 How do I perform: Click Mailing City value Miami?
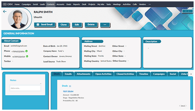[99, 51]
